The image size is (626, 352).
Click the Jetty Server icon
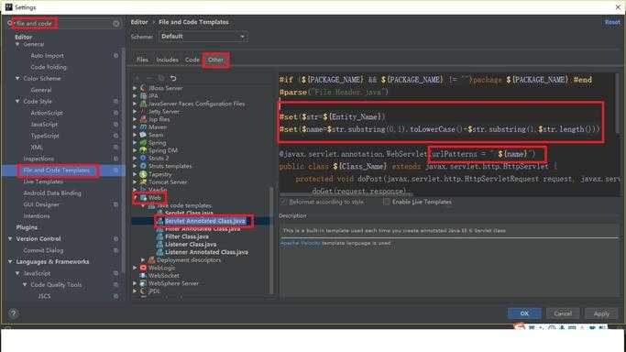point(143,111)
